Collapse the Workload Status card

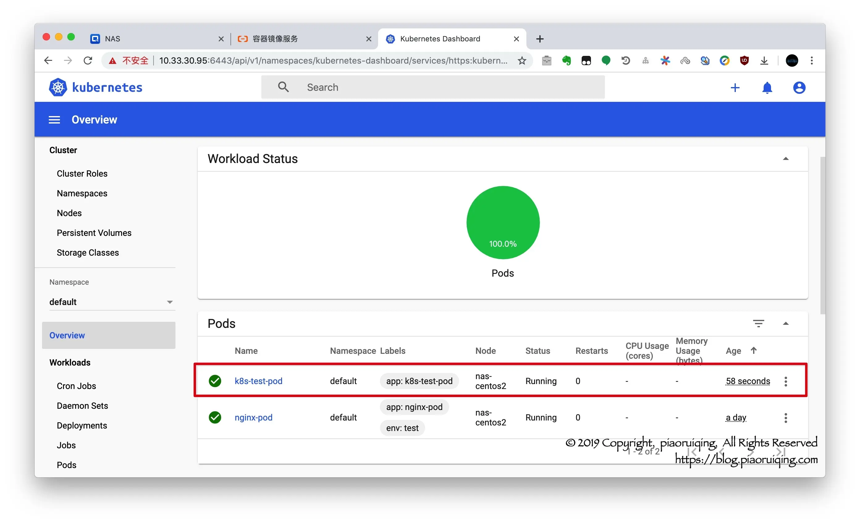pyautogui.click(x=785, y=159)
